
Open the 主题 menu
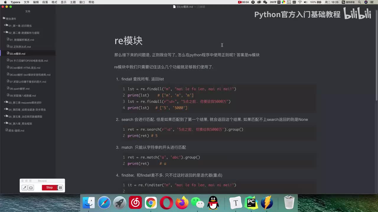73,2
